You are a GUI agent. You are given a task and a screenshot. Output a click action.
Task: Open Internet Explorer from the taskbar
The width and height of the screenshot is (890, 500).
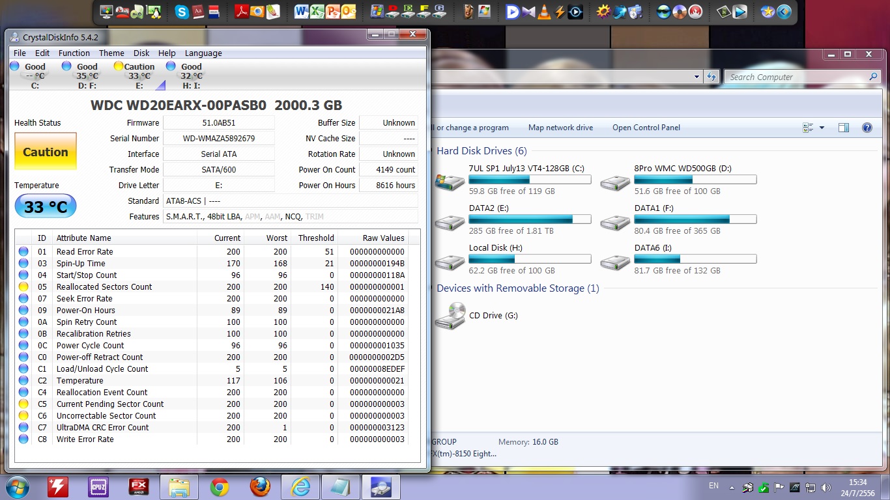(x=300, y=487)
